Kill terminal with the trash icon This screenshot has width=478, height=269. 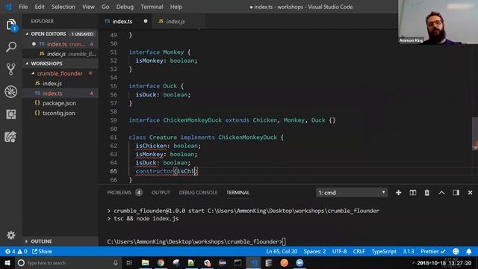click(x=426, y=193)
